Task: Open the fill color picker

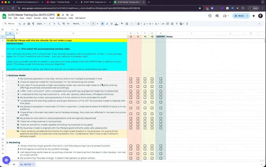Action: pos(122,24)
